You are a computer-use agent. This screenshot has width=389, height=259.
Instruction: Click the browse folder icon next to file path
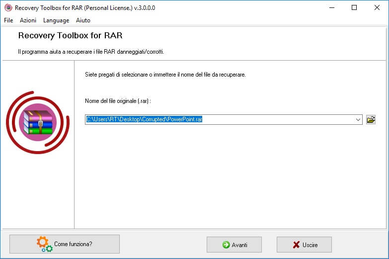pyautogui.click(x=371, y=119)
